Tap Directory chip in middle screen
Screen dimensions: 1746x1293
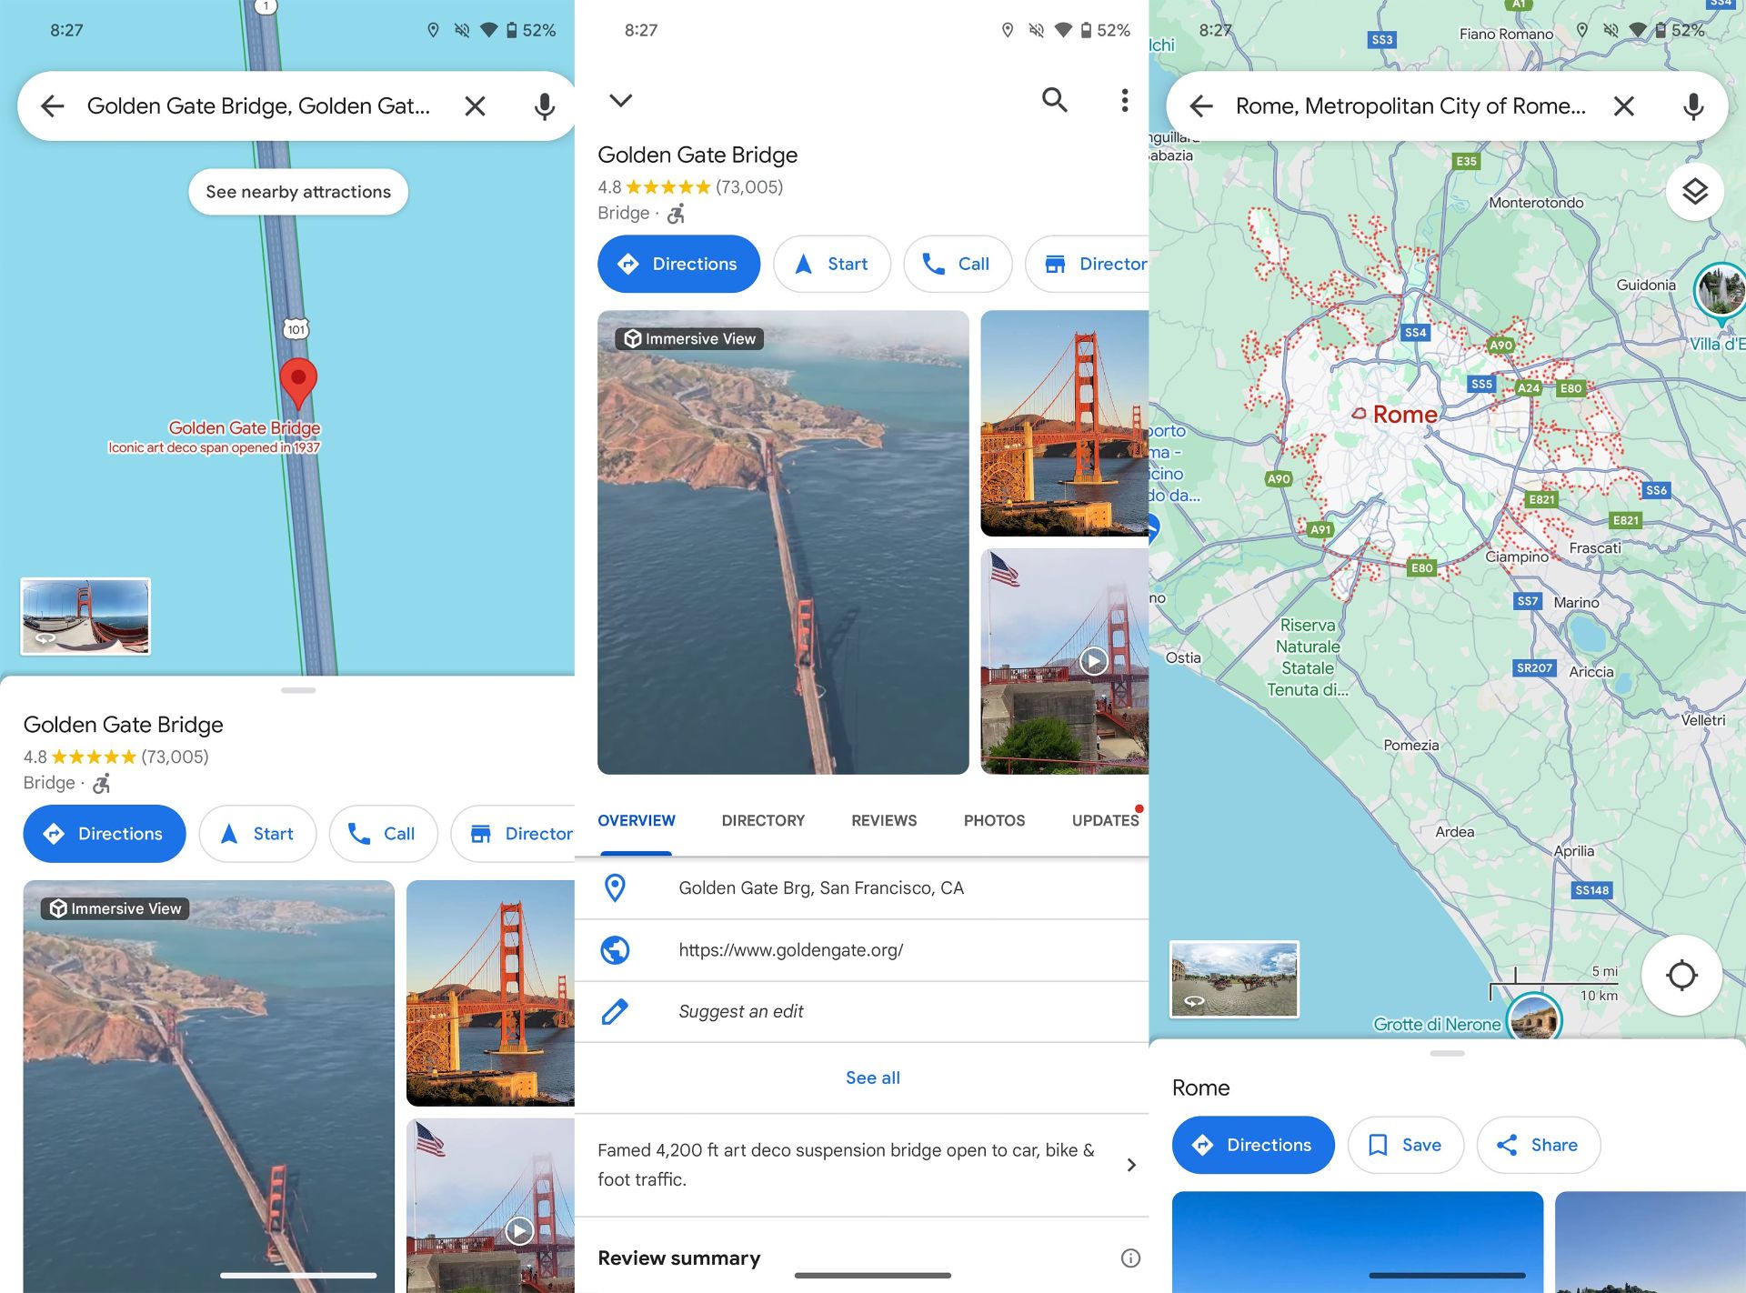tap(1088, 264)
